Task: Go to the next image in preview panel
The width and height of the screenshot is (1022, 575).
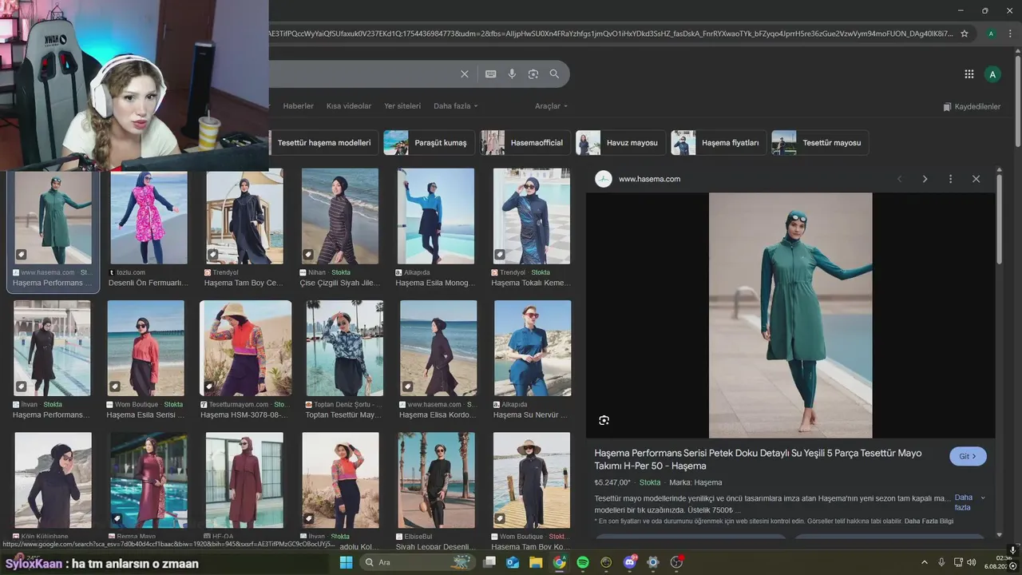Action: click(x=925, y=179)
